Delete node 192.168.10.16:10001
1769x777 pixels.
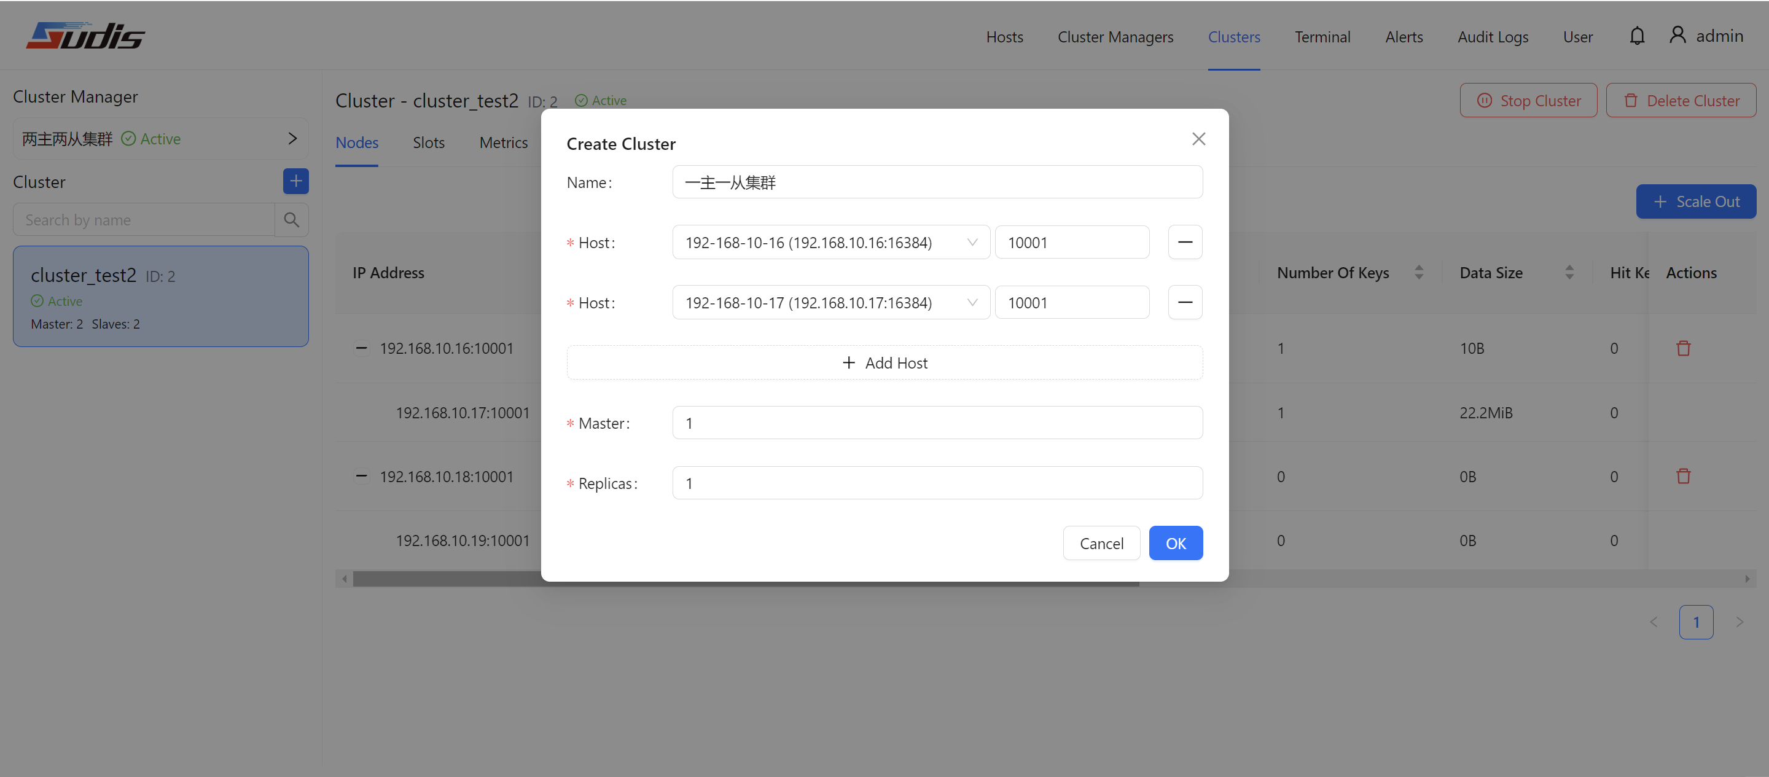pos(1683,348)
